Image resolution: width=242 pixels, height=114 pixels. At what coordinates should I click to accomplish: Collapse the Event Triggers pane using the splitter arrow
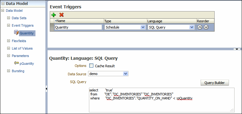237,49
